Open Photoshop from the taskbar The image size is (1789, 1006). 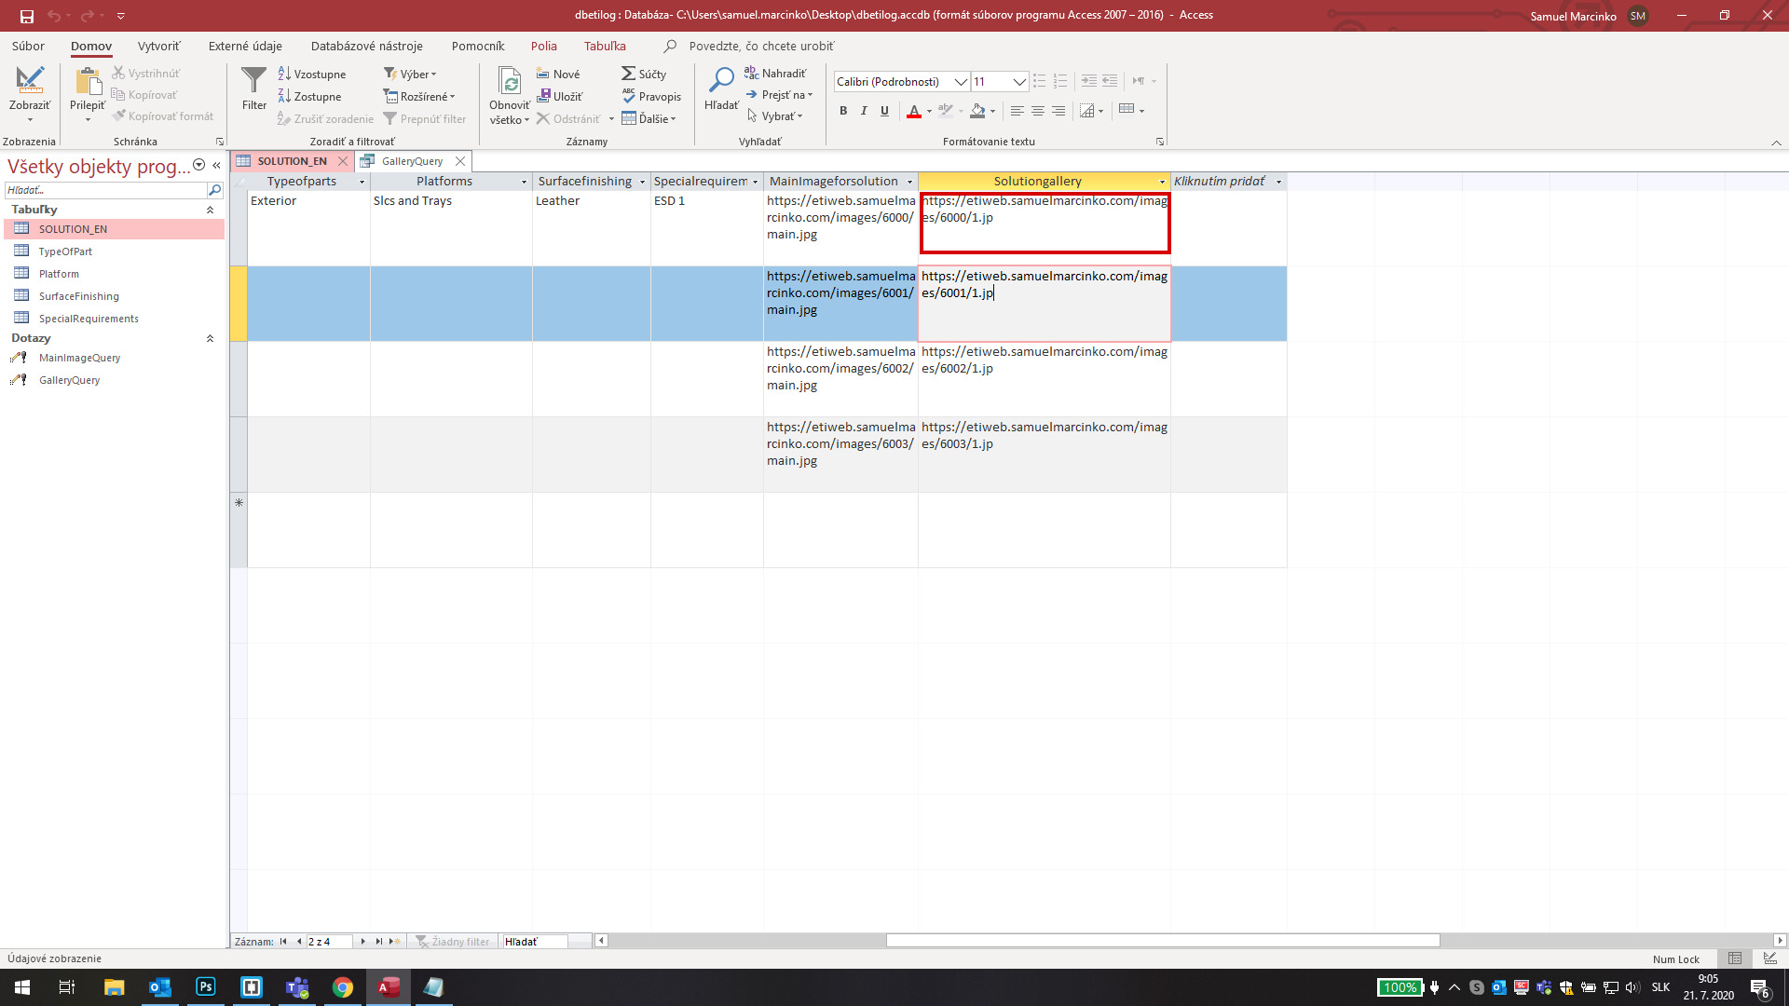point(206,987)
